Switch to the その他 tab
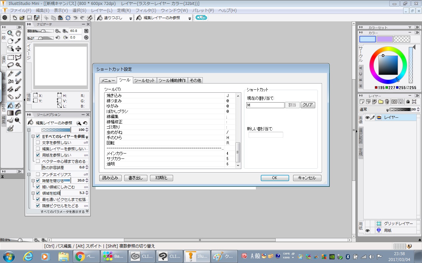 coord(195,80)
